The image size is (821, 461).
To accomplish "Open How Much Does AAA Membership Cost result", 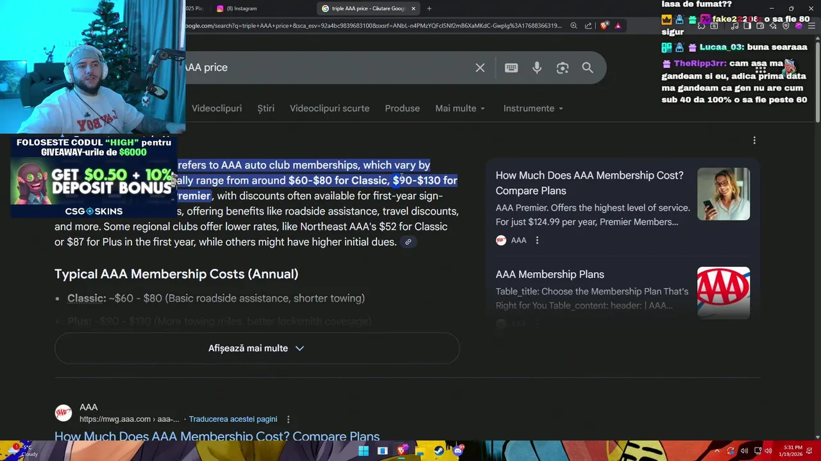I will coord(217,437).
